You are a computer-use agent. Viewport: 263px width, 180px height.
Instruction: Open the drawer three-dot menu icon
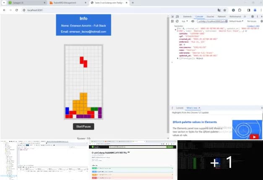click(x=172, y=108)
